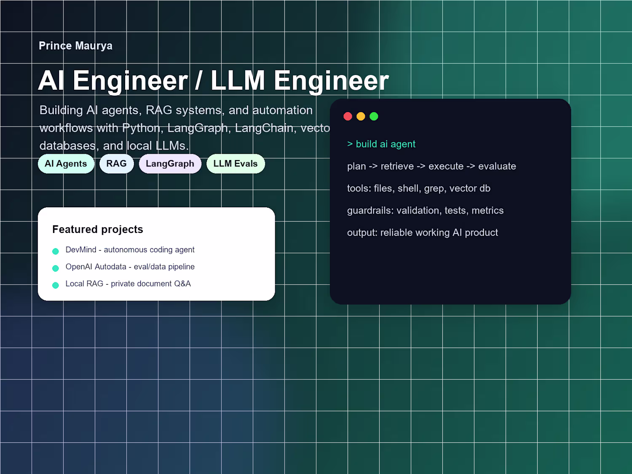This screenshot has height=474, width=632.
Task: Click the yellow dot in terminal window
Action: (x=361, y=116)
